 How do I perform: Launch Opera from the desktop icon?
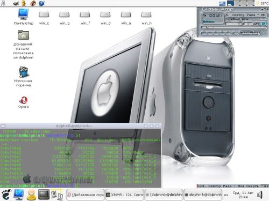click(x=23, y=102)
